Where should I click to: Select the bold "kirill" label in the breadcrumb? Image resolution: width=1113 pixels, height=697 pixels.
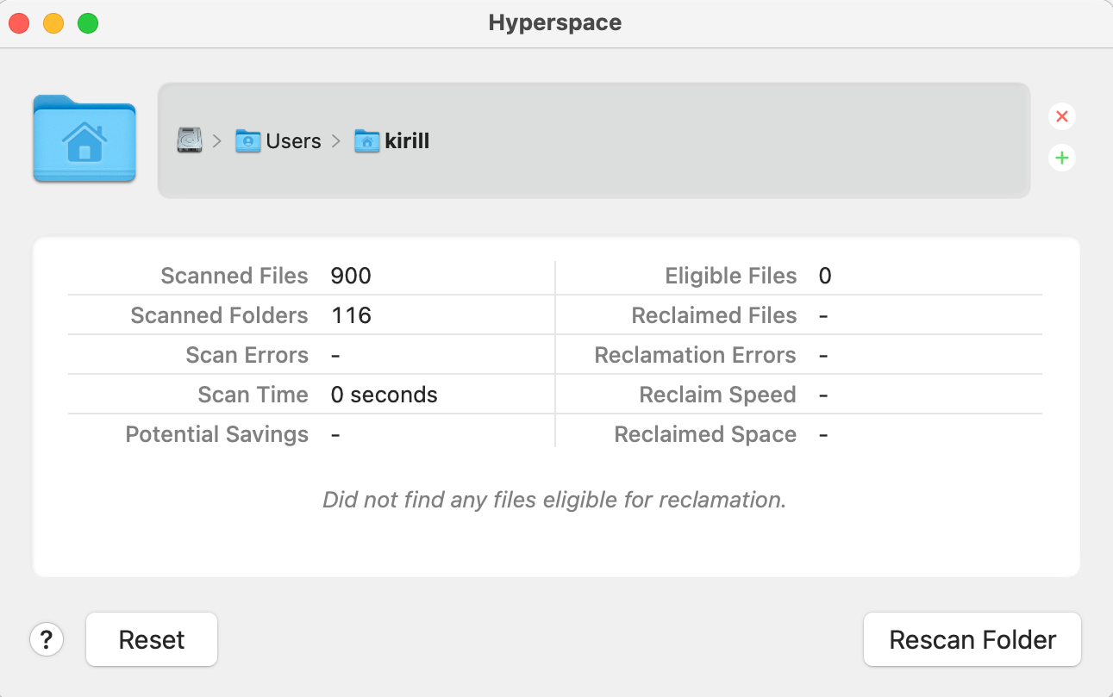pyautogui.click(x=406, y=140)
